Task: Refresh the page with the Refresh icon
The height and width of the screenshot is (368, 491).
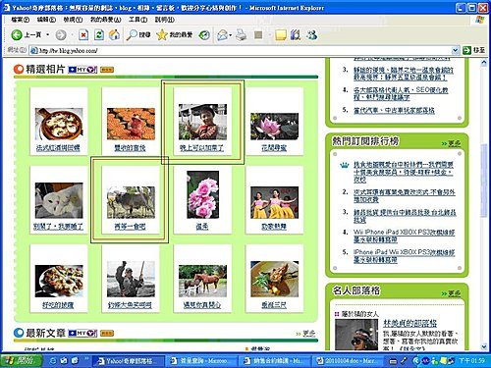Action: coord(99,34)
